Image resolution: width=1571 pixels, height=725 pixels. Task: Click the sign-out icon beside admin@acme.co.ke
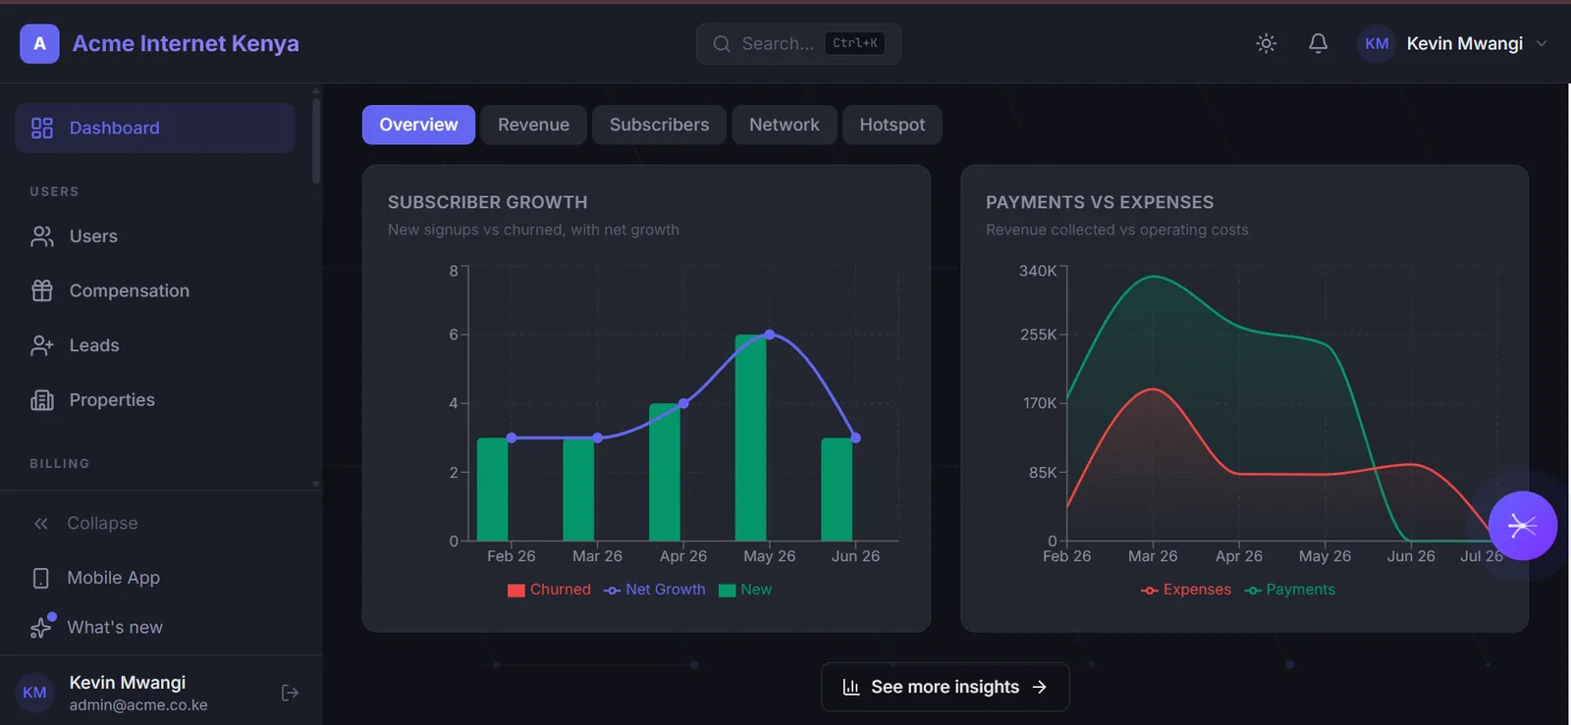290,693
